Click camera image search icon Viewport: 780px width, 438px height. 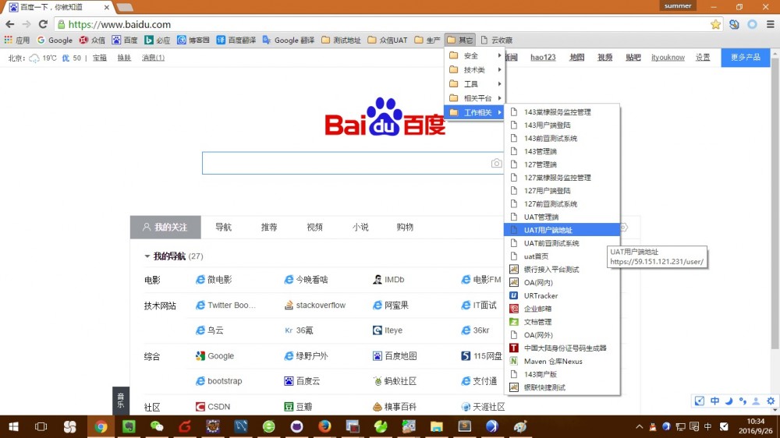pyautogui.click(x=496, y=163)
